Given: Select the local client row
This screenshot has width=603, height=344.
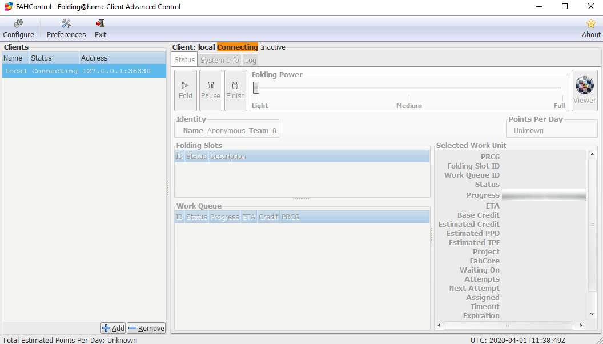Looking at the screenshot, I should tap(84, 71).
